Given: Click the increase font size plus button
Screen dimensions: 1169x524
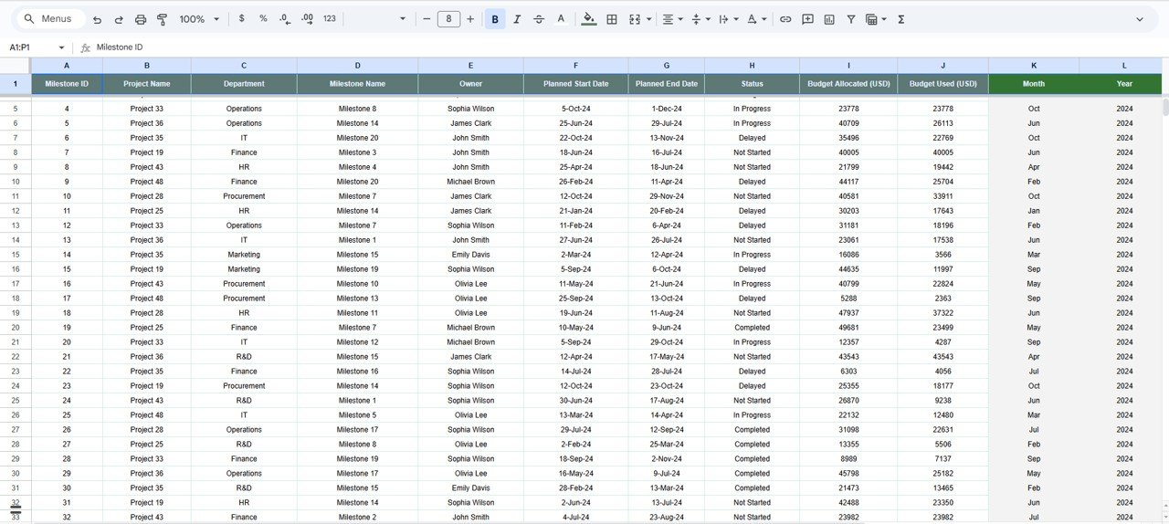Looking at the screenshot, I should 470,19.
